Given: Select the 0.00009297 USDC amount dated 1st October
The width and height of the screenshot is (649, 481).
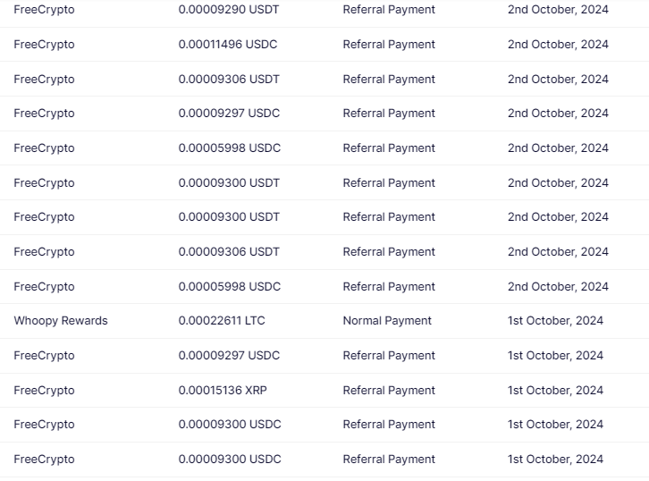Looking at the screenshot, I should click(x=229, y=356).
